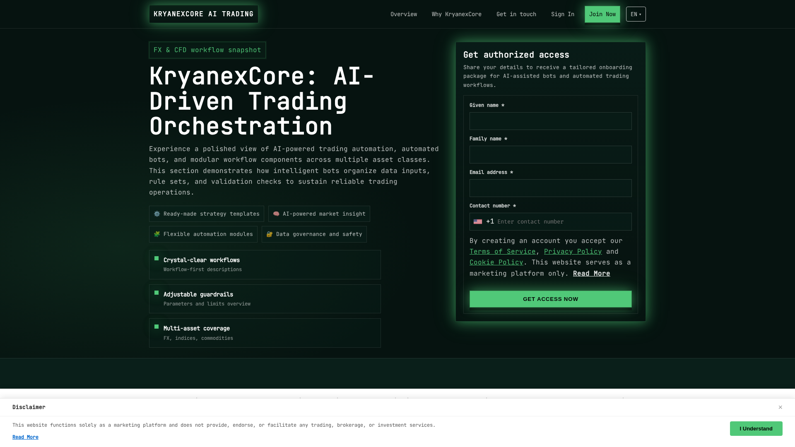Click the Adjustable guardrails card title
This screenshot has width=795, height=447.
point(198,294)
